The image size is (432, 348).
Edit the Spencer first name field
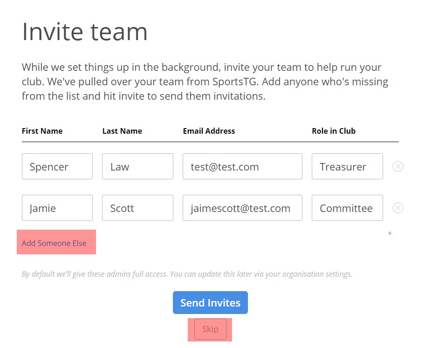(57, 166)
